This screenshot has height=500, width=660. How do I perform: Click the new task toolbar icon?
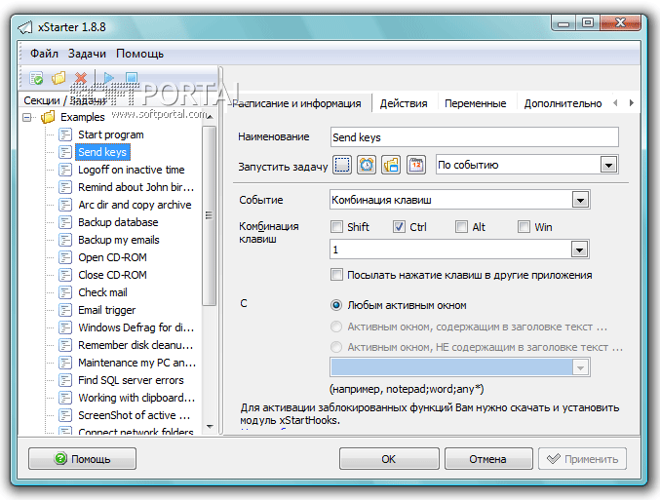(x=36, y=78)
